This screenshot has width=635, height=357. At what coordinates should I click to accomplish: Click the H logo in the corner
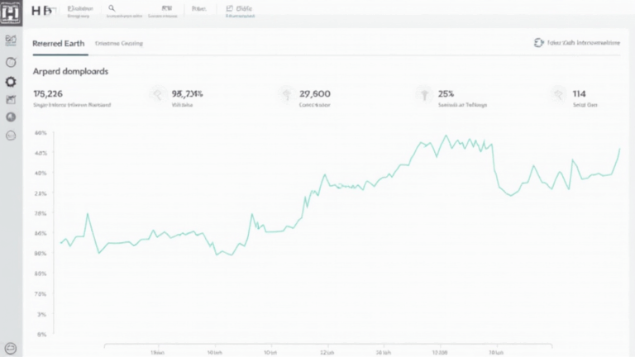pos(11,12)
